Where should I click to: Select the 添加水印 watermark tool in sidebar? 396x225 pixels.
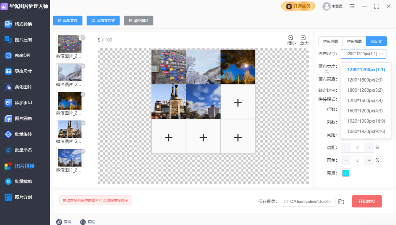point(23,103)
